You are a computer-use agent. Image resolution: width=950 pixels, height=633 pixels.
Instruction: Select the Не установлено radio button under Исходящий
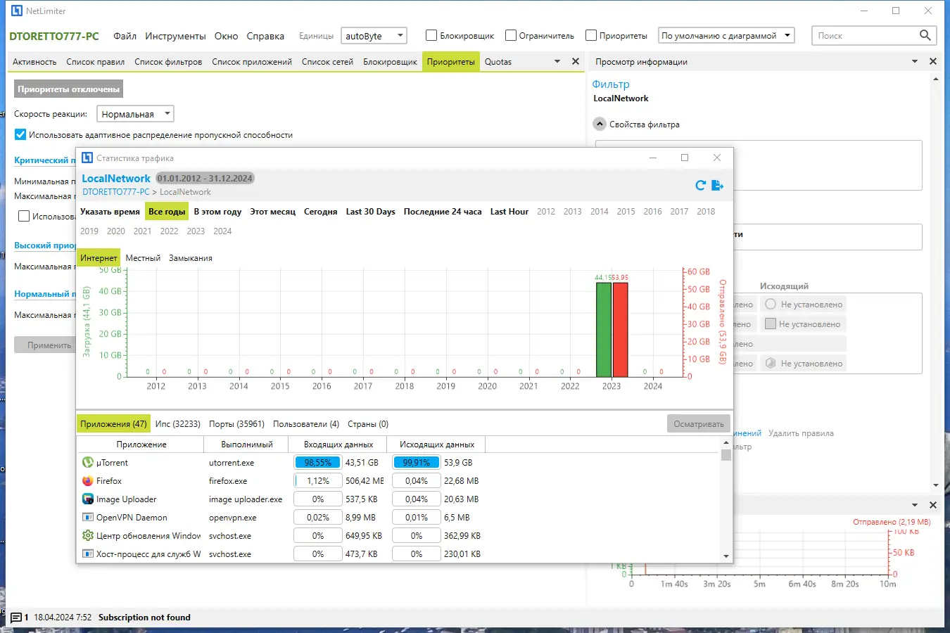pos(771,305)
